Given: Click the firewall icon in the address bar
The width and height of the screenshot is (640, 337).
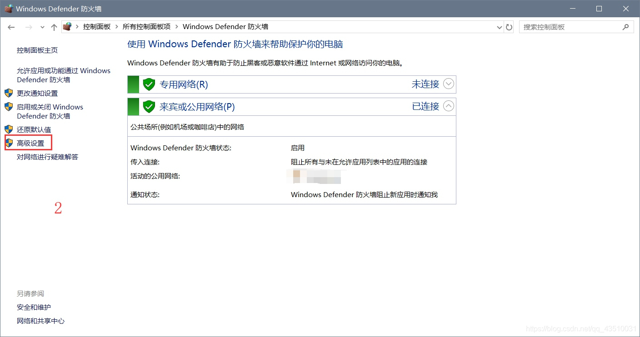Looking at the screenshot, I should pyautogui.click(x=67, y=26).
